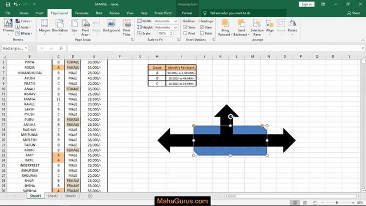Click the Undo arrow icon
Viewport: 366px width, 206px height.
click(x=15, y=5)
